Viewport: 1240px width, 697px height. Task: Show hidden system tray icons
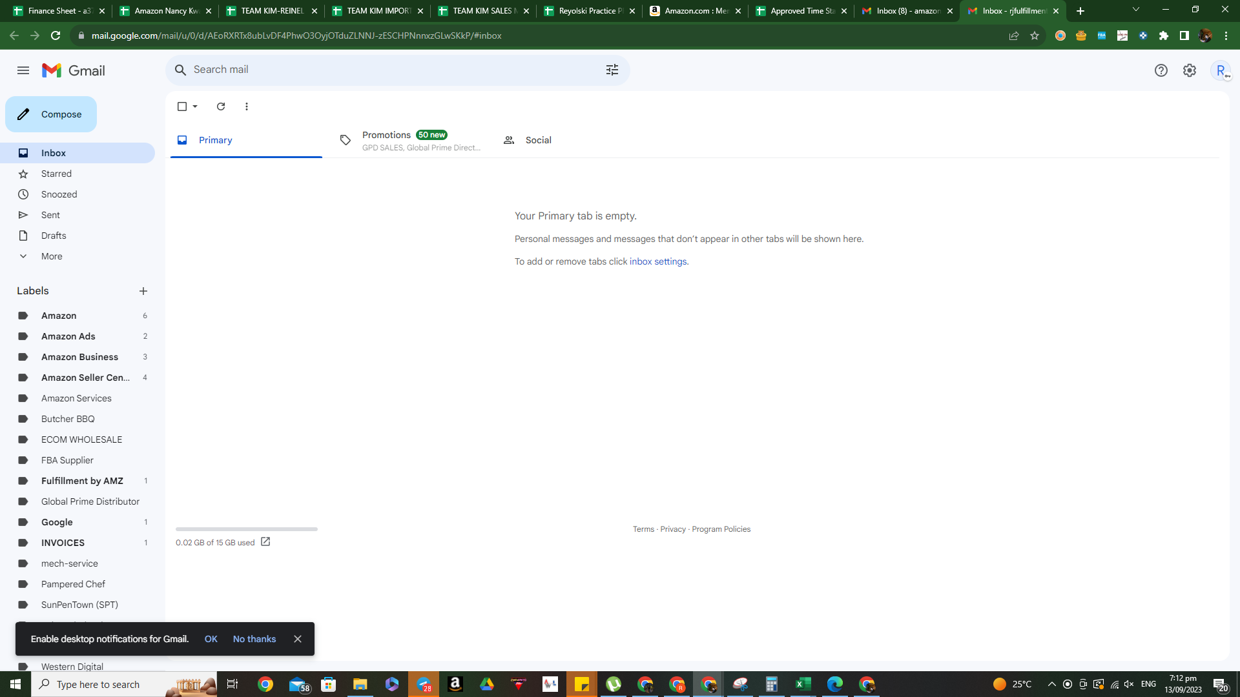coord(1051,684)
